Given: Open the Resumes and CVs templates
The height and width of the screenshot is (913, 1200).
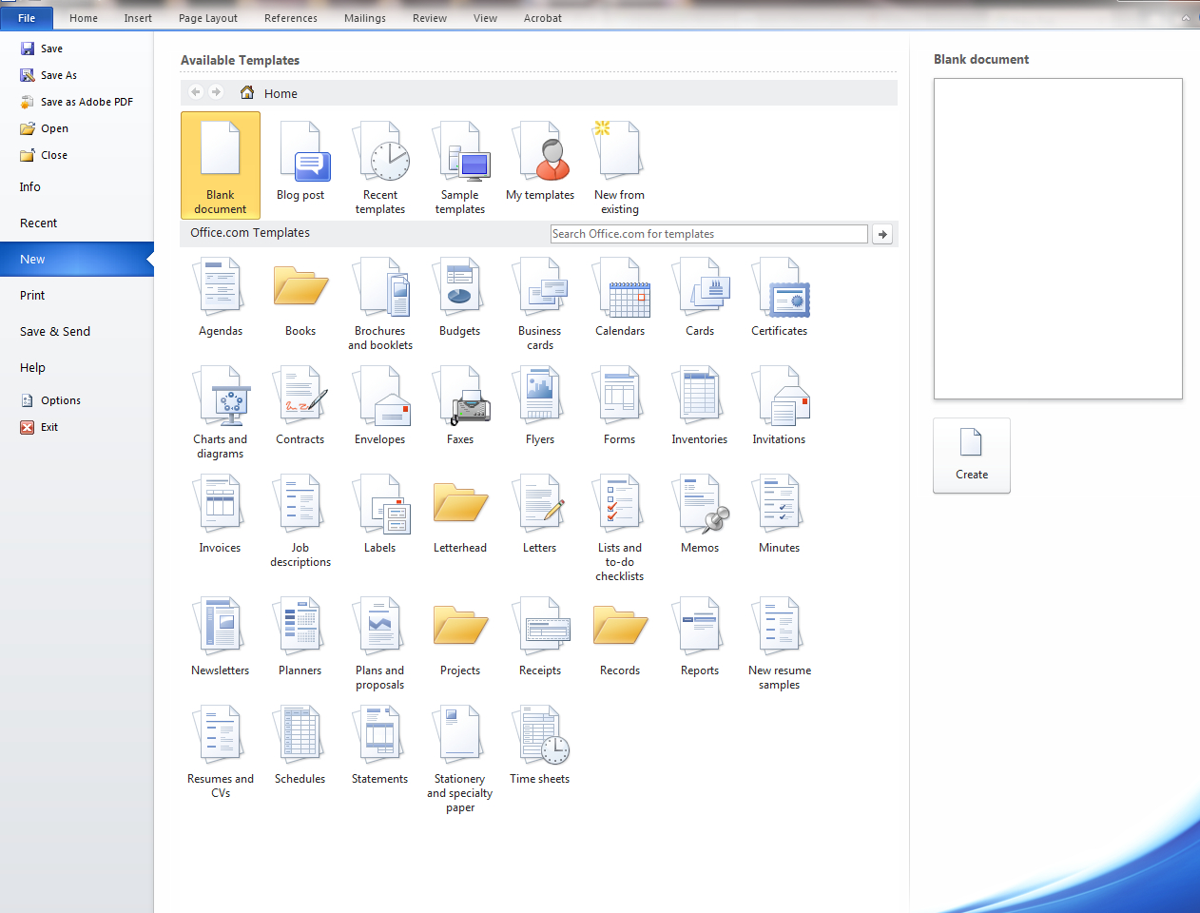Looking at the screenshot, I should click(x=220, y=747).
